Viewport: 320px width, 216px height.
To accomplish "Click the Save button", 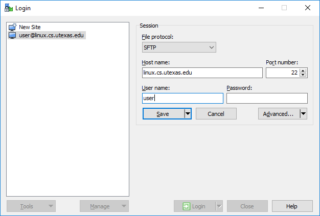I will pyautogui.click(x=164, y=114).
